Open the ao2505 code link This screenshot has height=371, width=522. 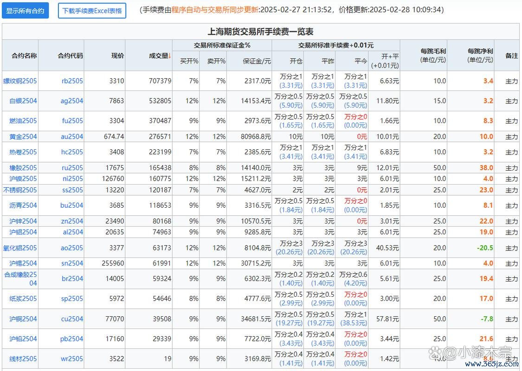pos(72,248)
